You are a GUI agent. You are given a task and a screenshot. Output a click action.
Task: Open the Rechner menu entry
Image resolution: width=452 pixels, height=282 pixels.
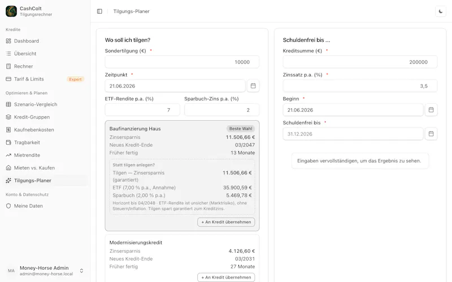[x=45, y=66]
